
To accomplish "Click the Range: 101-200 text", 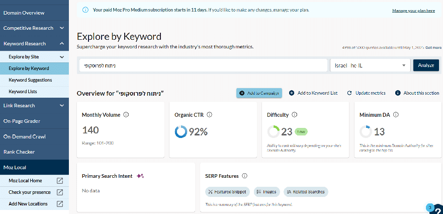I will 98,143.
